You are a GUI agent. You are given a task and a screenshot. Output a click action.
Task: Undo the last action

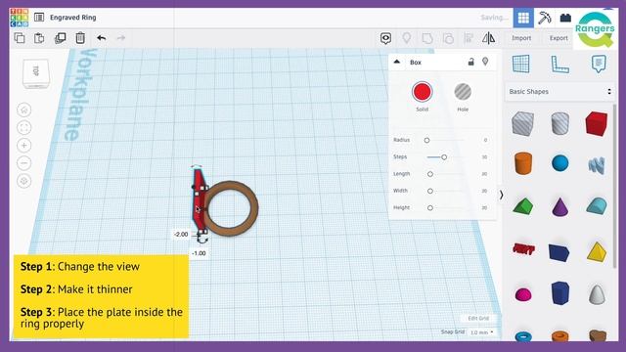click(102, 38)
